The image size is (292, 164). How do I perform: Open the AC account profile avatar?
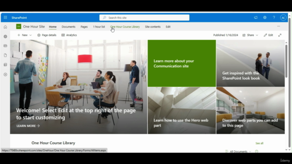(x=283, y=18)
